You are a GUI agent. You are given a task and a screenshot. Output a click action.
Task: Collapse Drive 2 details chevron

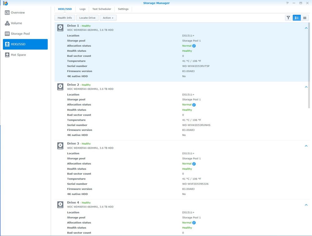coord(306,87)
